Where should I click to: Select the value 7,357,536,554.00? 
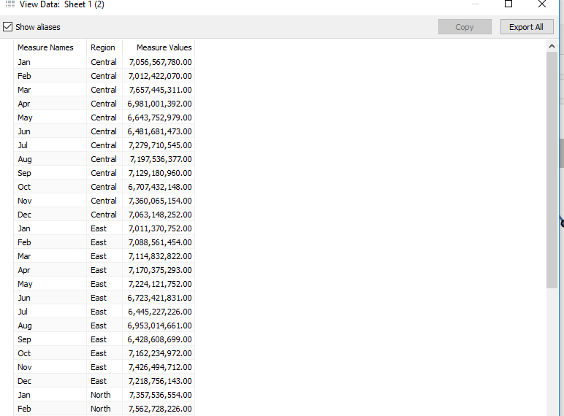[x=161, y=395]
